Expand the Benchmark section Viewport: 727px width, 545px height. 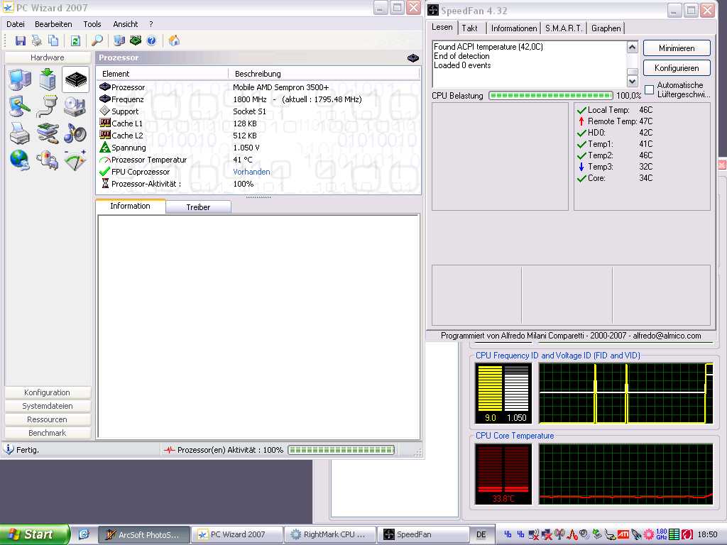(x=48, y=433)
